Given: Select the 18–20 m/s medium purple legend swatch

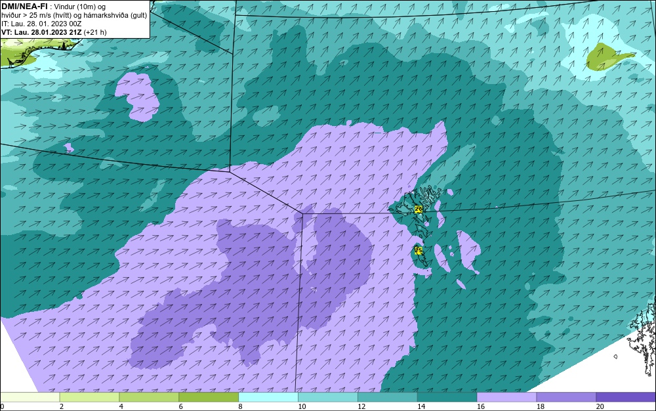Looking at the screenshot, I should (566, 397).
